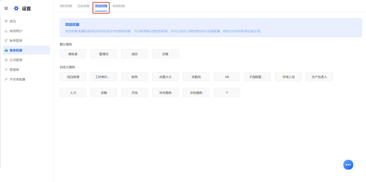The image size is (366, 182).
Task: Go to 首页 in sidebar
Action: tap(26, 21)
